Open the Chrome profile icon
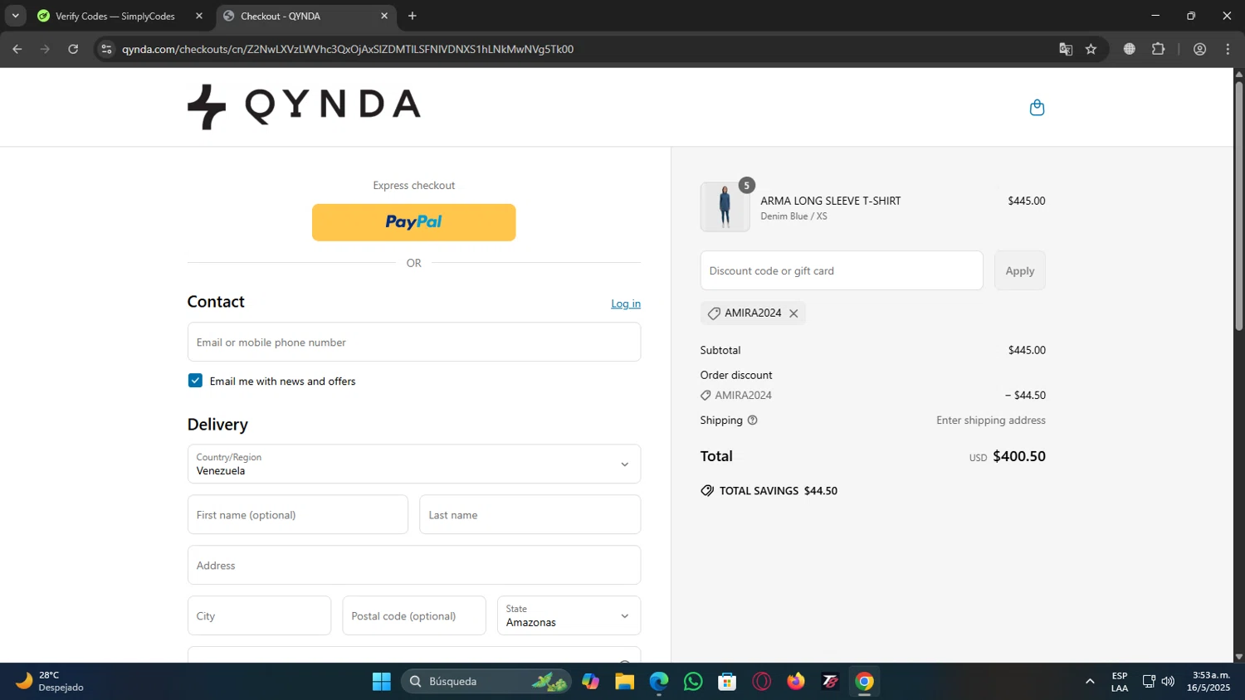Screen dimensions: 1245x700 (1199, 49)
